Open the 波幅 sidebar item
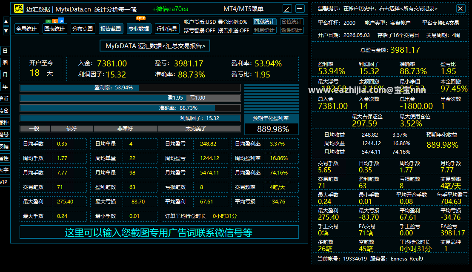Viewport: 472px width, 272px height. pos(5,146)
